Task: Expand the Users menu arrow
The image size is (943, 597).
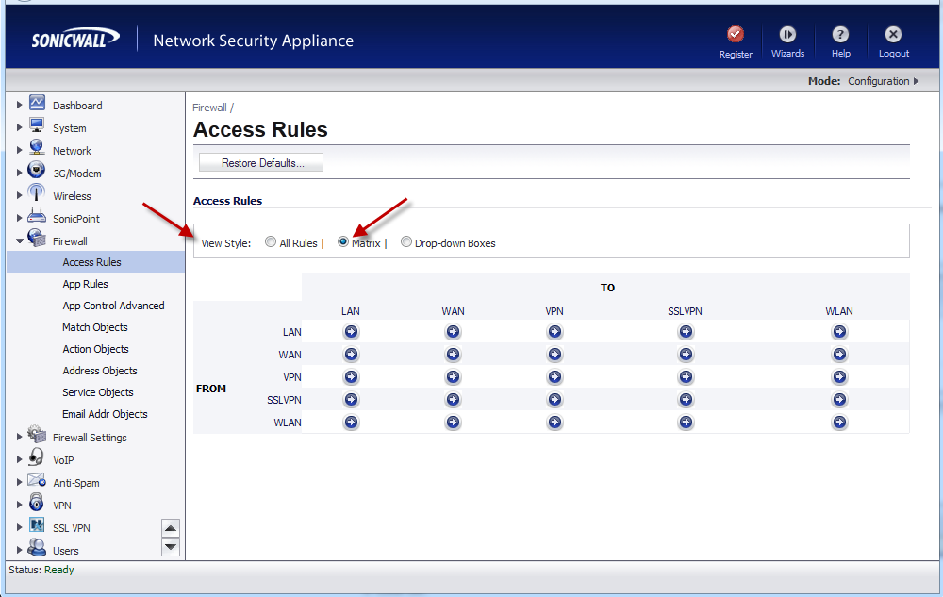Action: click(x=19, y=550)
